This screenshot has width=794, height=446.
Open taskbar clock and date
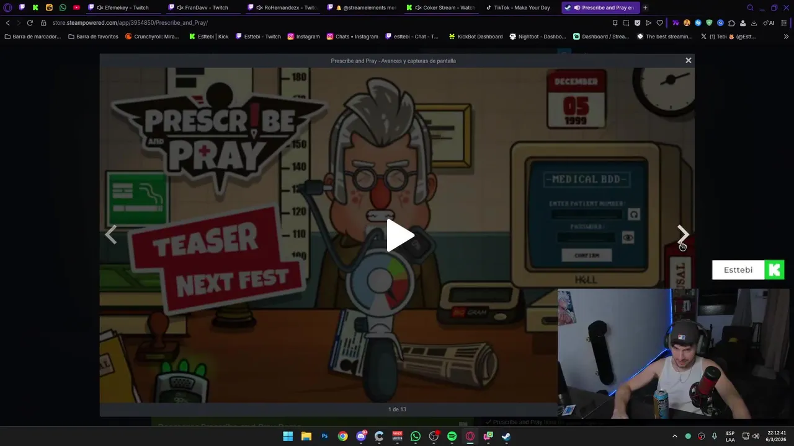(x=777, y=436)
